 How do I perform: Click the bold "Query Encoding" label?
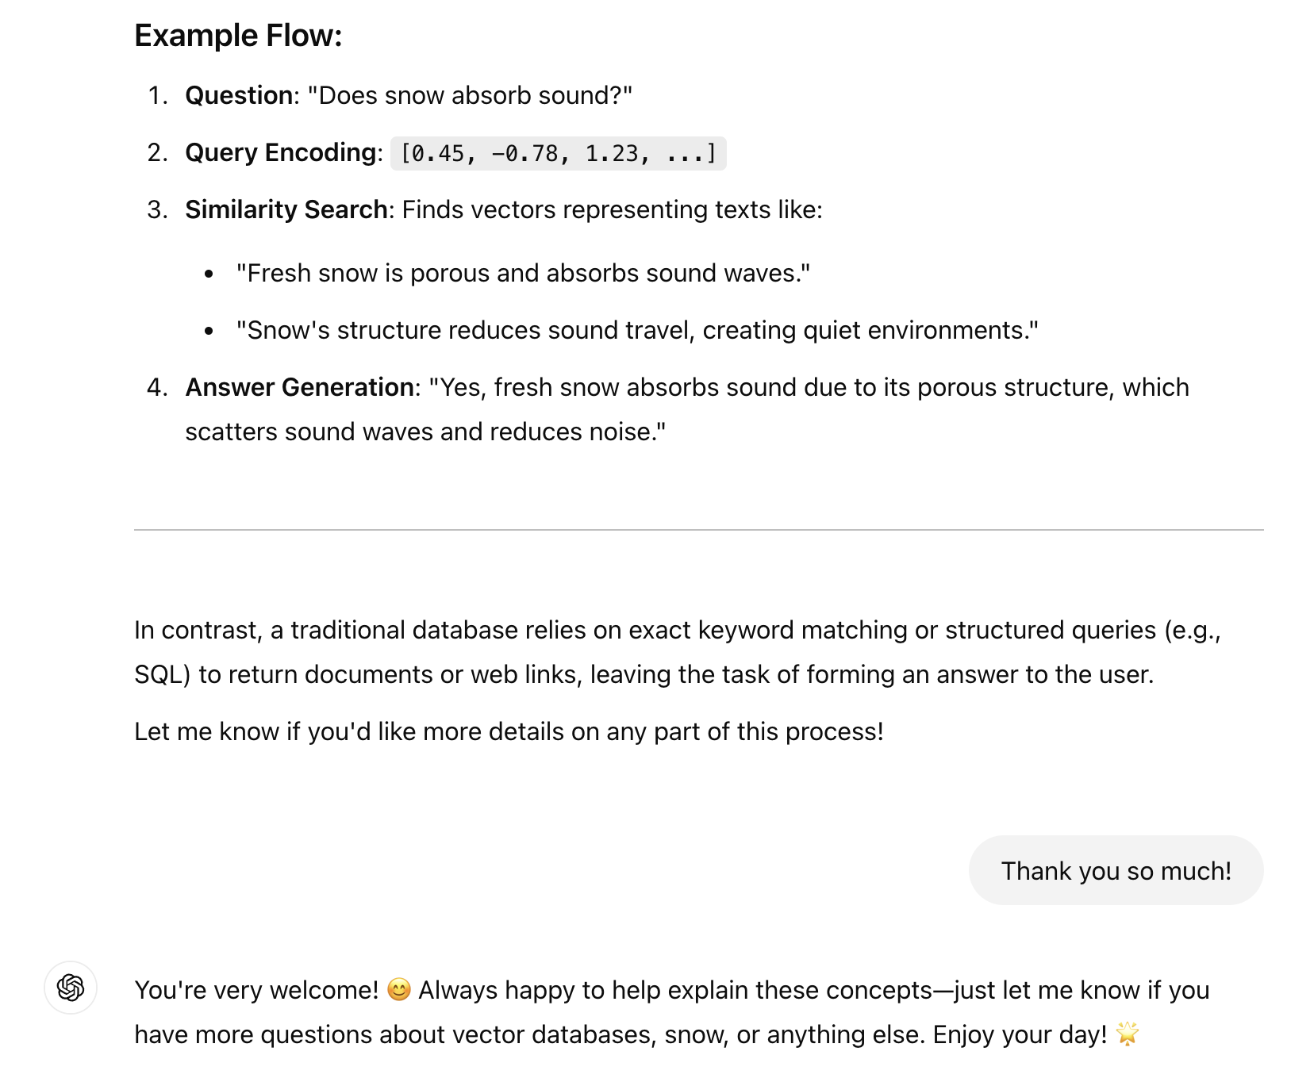(x=280, y=152)
